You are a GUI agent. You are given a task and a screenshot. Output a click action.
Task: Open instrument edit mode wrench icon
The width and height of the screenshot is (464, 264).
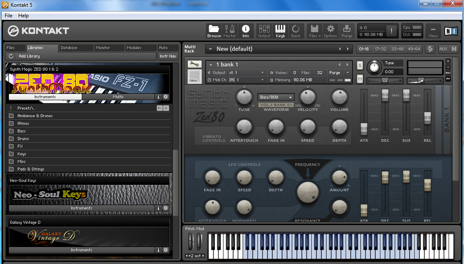click(194, 64)
